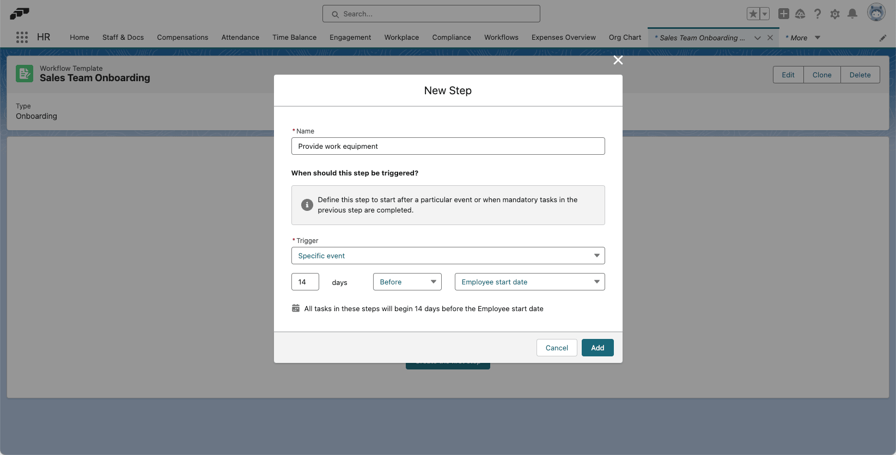Click the days number field with 14
Viewport: 896px width, 455px height.
305,282
